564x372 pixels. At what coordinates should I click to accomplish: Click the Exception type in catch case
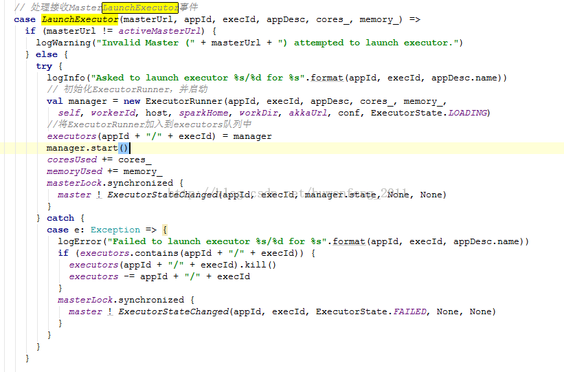click(115, 230)
